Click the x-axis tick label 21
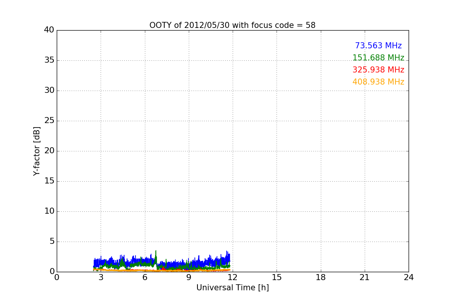Image resolution: width=454 pixels, height=302 pixels. click(365, 277)
